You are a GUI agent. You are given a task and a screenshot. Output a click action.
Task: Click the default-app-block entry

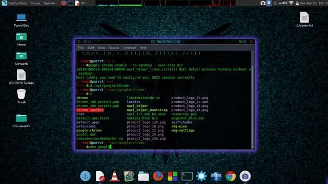pyautogui.click(x=93, y=118)
